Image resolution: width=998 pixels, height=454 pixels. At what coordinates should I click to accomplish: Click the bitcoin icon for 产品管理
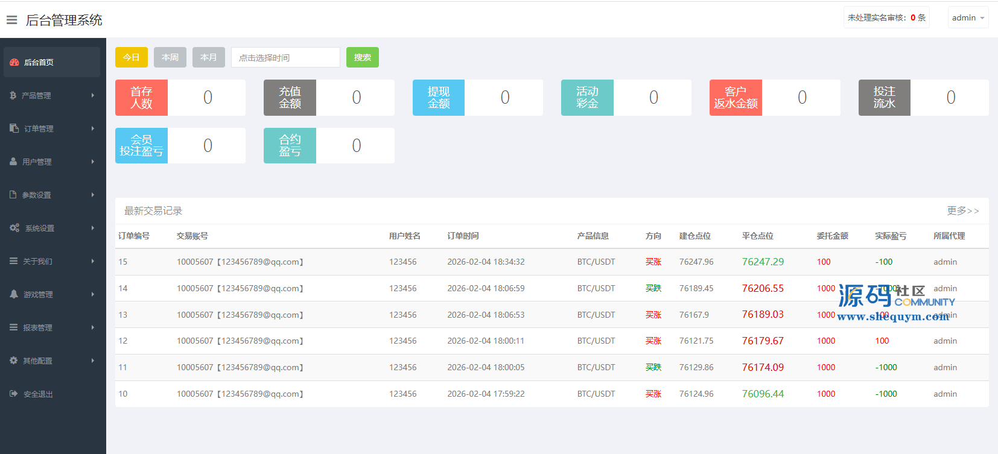(x=13, y=95)
